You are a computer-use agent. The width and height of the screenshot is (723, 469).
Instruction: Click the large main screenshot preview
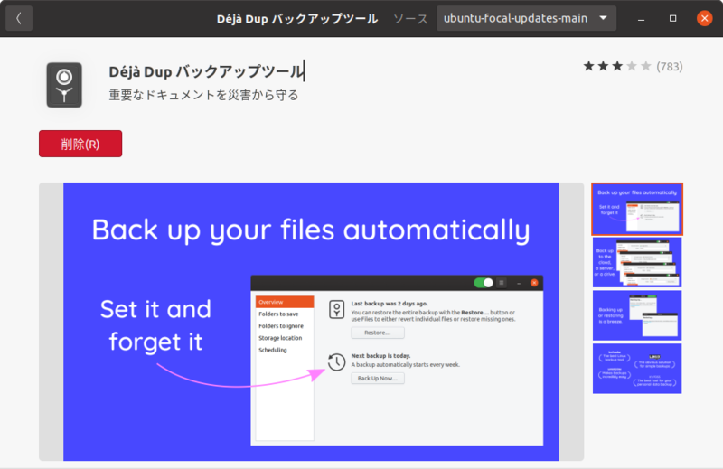coord(311,322)
